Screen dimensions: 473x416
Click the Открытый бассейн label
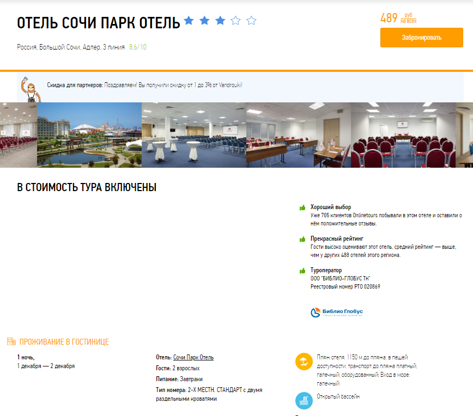pos(338,396)
